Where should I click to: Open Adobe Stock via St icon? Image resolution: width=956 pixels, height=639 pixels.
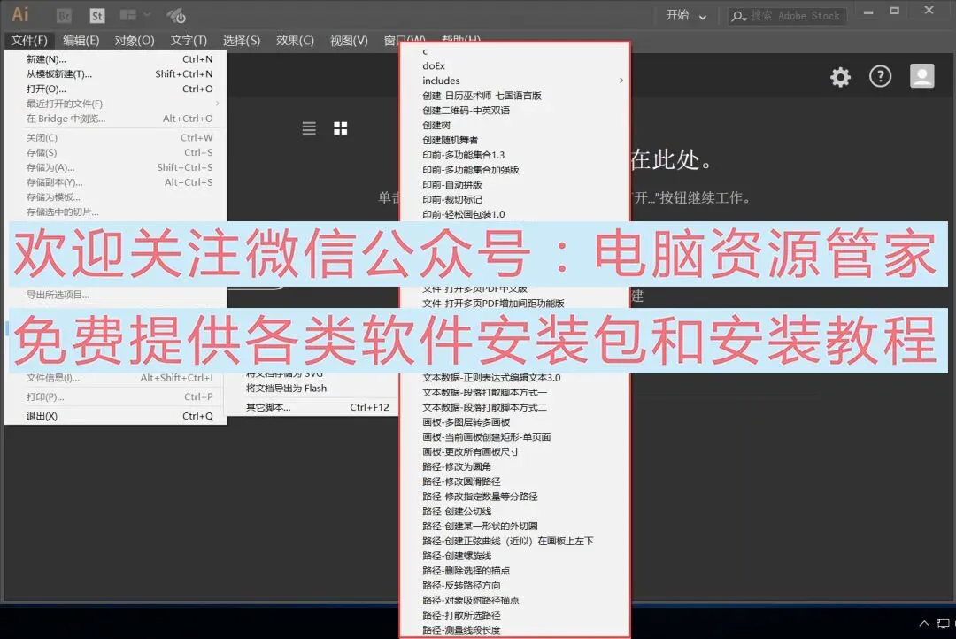tap(97, 16)
